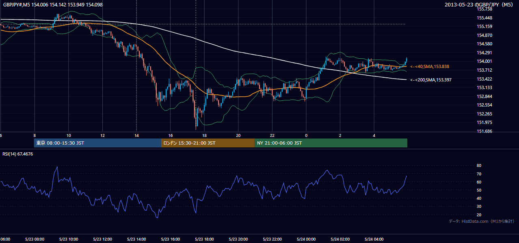Click RSI scale value 40

coord(479,198)
